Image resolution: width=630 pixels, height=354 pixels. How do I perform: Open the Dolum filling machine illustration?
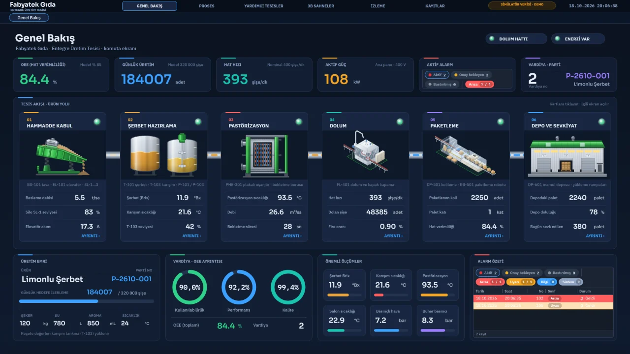click(365, 155)
